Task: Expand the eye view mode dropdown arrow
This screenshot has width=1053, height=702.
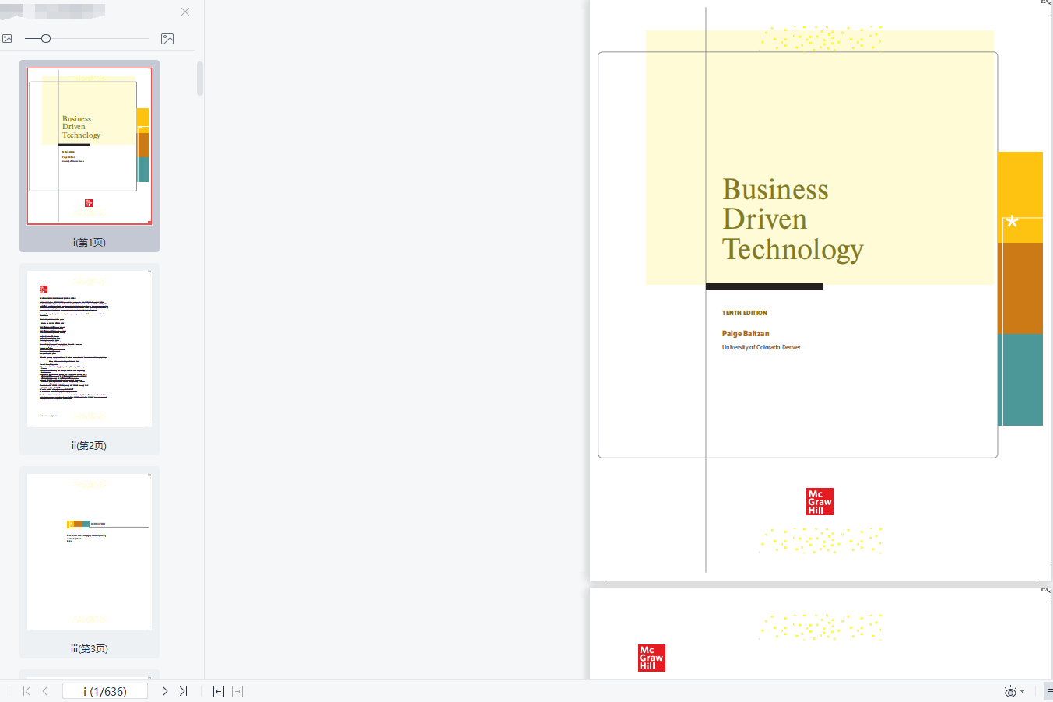Action: [x=1022, y=692]
